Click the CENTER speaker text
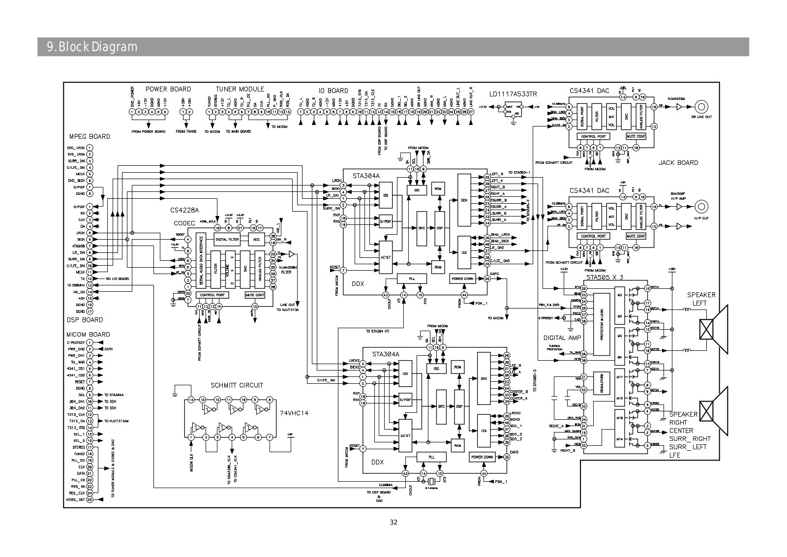This screenshot has height=557, width=787. click(681, 431)
